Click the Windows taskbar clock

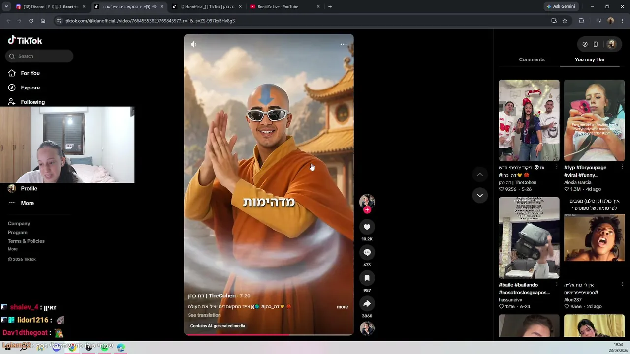(x=618, y=347)
